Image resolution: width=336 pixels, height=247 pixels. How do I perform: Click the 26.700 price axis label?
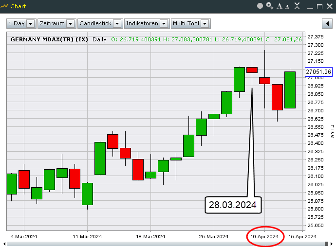(x=316, y=111)
